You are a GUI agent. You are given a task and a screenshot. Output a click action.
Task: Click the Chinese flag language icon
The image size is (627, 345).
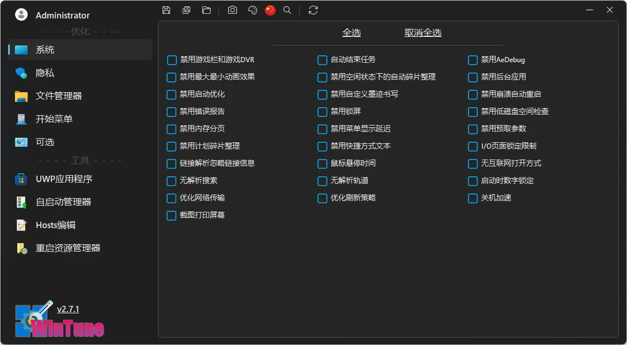click(270, 10)
